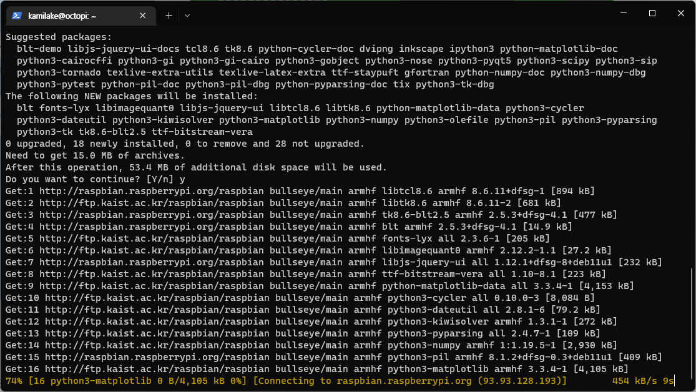The width and height of the screenshot is (696, 392).
Task: Click the Get:3 tk8.6-blt2.5 line
Action: point(311,215)
